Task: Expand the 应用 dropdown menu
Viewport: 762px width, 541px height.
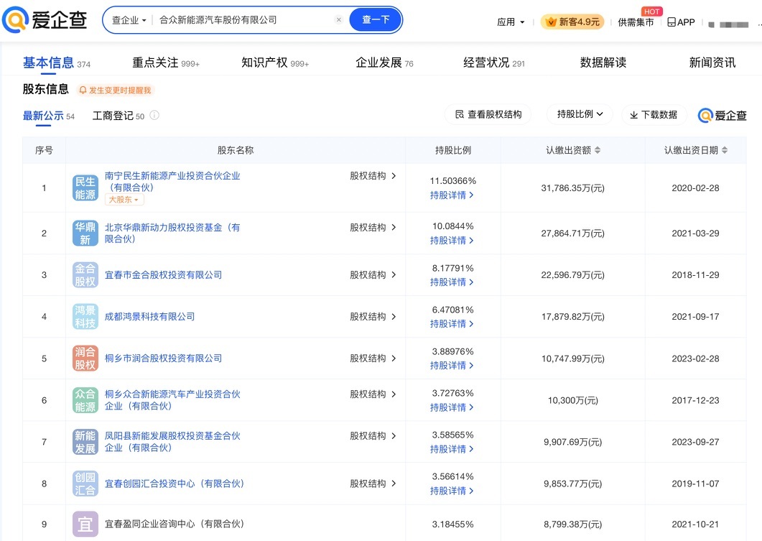Action: pyautogui.click(x=511, y=22)
